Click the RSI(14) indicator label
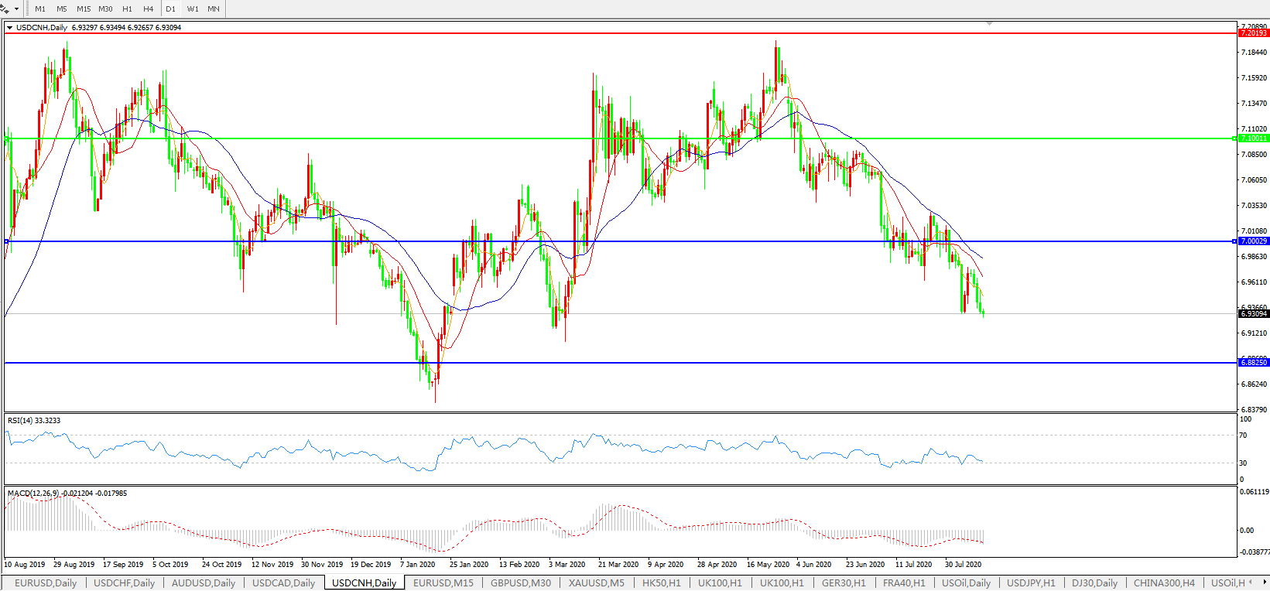The image size is (1270, 591). coord(33,421)
